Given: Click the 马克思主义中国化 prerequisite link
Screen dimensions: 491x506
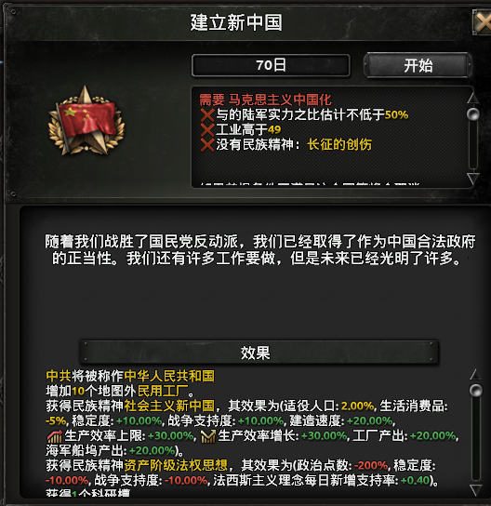Looking at the screenshot, I should [x=280, y=100].
